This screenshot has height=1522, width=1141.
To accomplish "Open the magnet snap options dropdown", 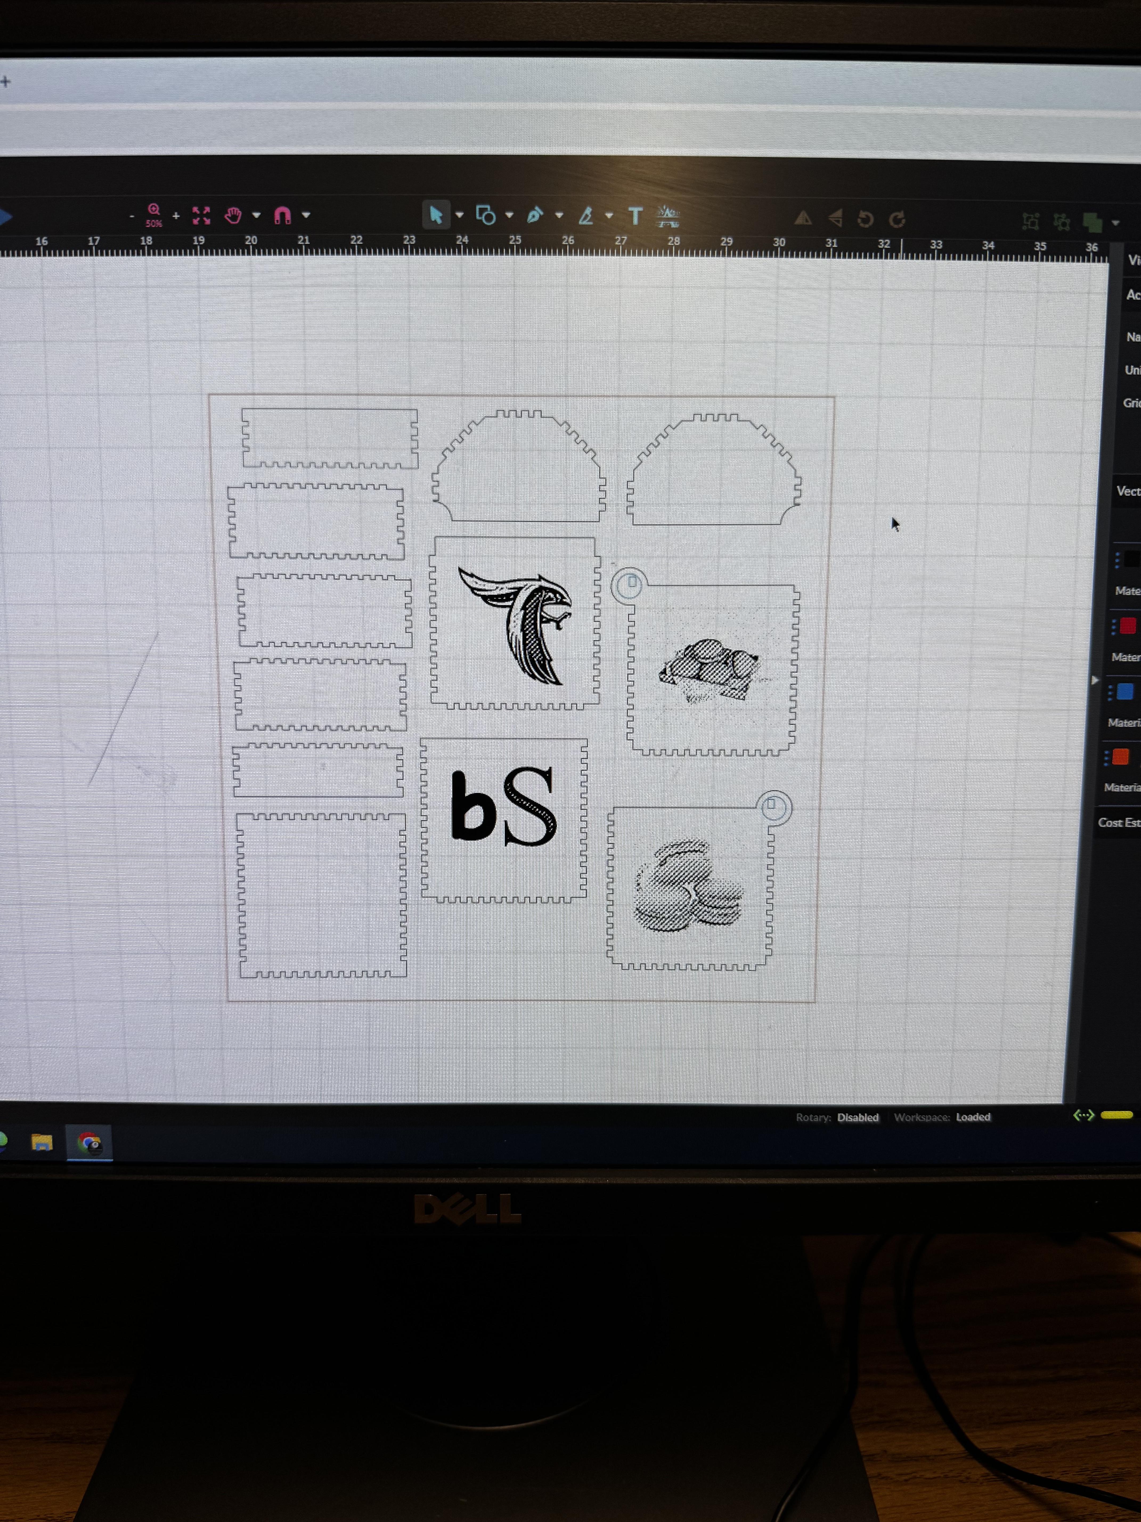I will click(x=306, y=215).
